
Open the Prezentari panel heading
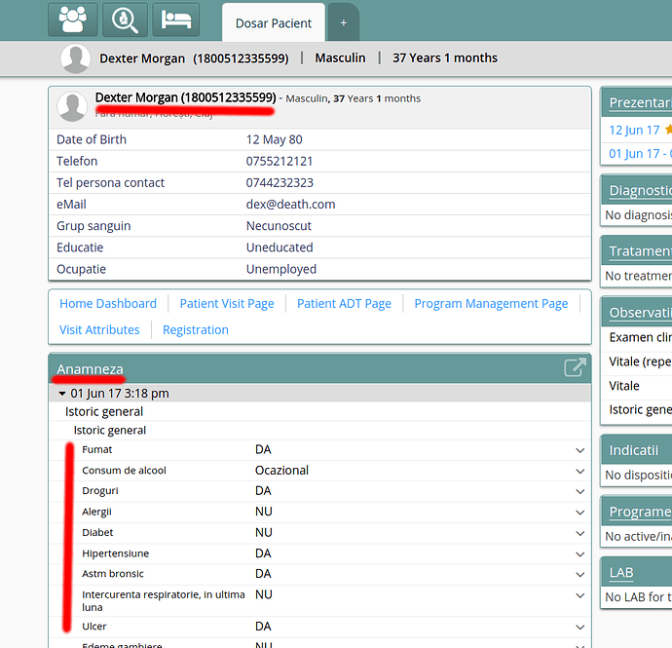point(640,102)
